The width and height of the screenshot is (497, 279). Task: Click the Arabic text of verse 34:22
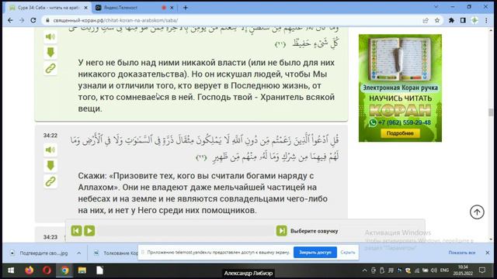[204, 148]
